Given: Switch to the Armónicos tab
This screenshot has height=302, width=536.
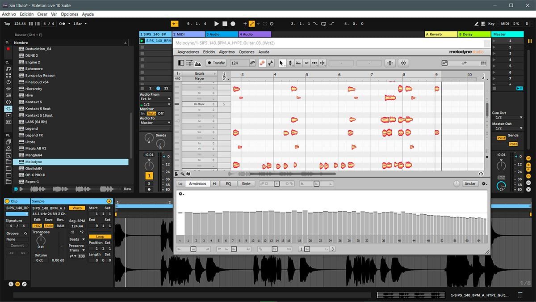Looking at the screenshot, I should 197,183.
